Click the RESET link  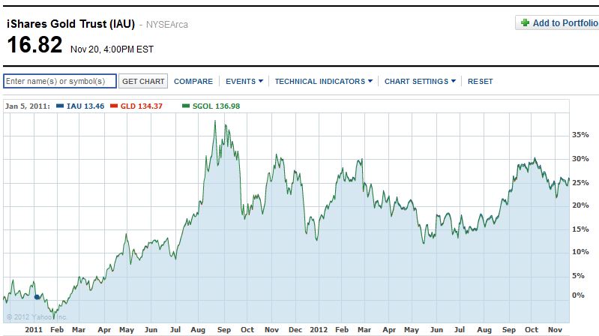[481, 82]
